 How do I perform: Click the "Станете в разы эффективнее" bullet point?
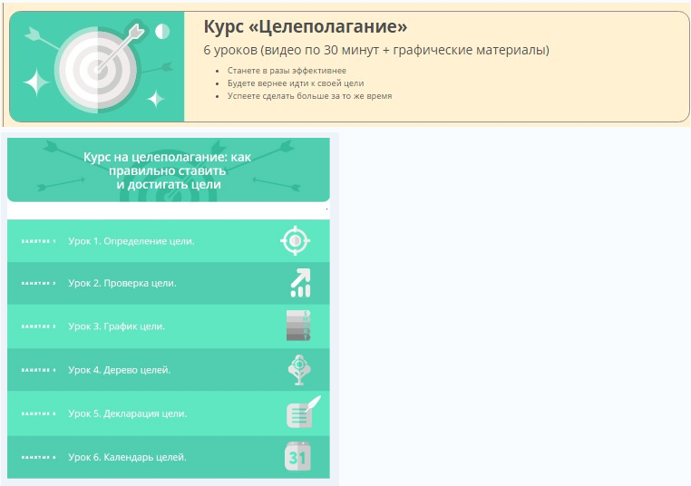[286, 70]
